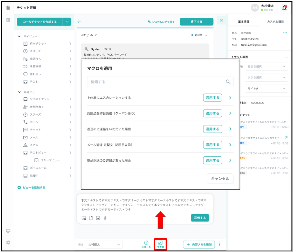This screenshot has width=293, height=252.
Task: Click the スヌーズ clock icon in the bottom bar
Action: tap(146, 243)
